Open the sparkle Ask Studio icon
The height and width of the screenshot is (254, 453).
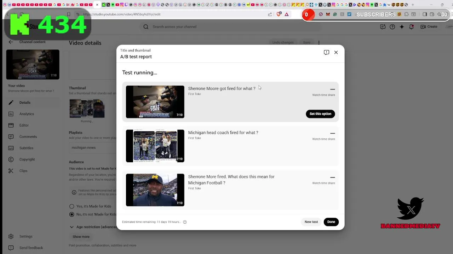tap(402, 27)
